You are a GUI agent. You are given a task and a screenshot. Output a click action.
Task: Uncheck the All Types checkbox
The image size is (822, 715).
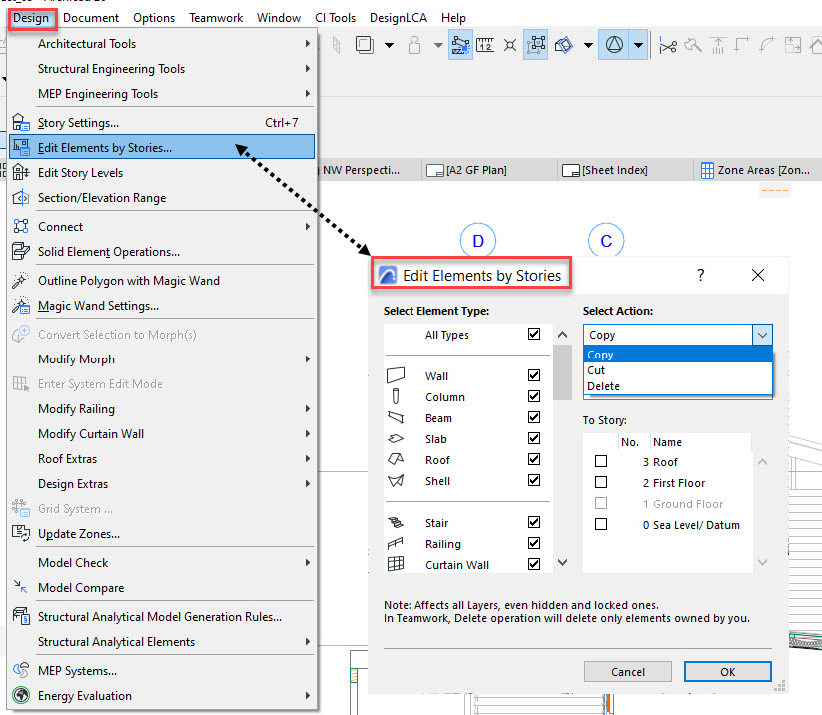click(x=534, y=334)
